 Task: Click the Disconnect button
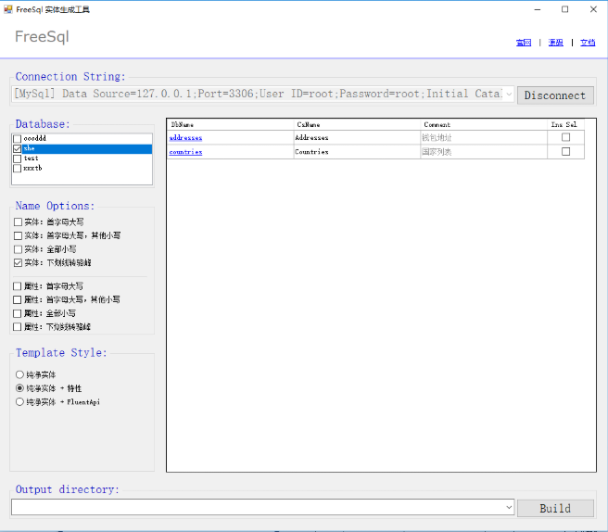coord(555,95)
